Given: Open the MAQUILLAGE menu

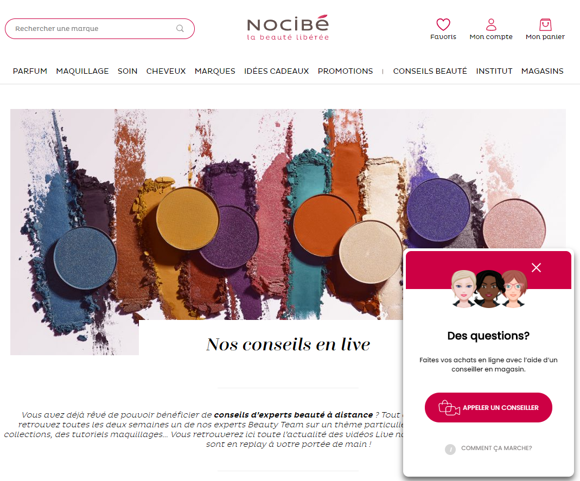Looking at the screenshot, I should point(82,71).
